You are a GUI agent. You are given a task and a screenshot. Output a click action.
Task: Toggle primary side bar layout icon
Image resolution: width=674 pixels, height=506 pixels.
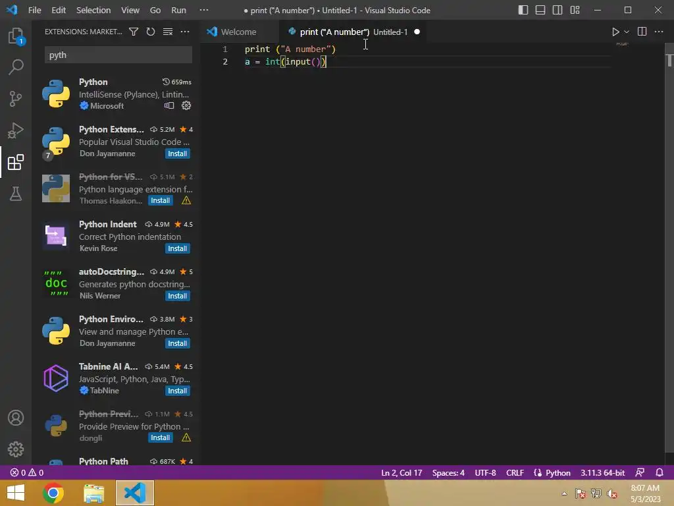click(523, 10)
